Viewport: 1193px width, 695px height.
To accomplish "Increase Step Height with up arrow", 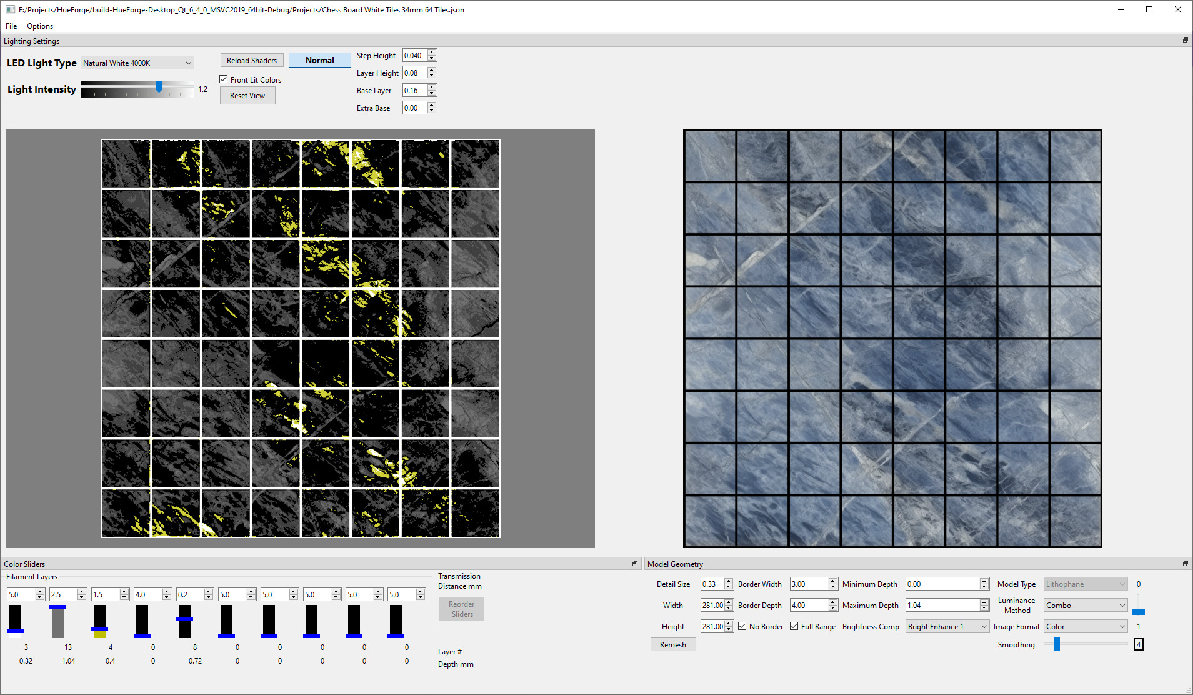I will [432, 52].
